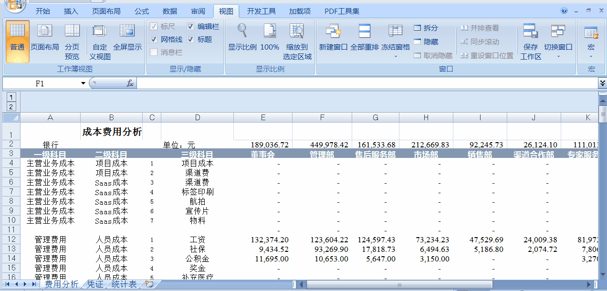
Task: Toggle 编辑栏 formula bar checkbox
Action: pos(190,27)
